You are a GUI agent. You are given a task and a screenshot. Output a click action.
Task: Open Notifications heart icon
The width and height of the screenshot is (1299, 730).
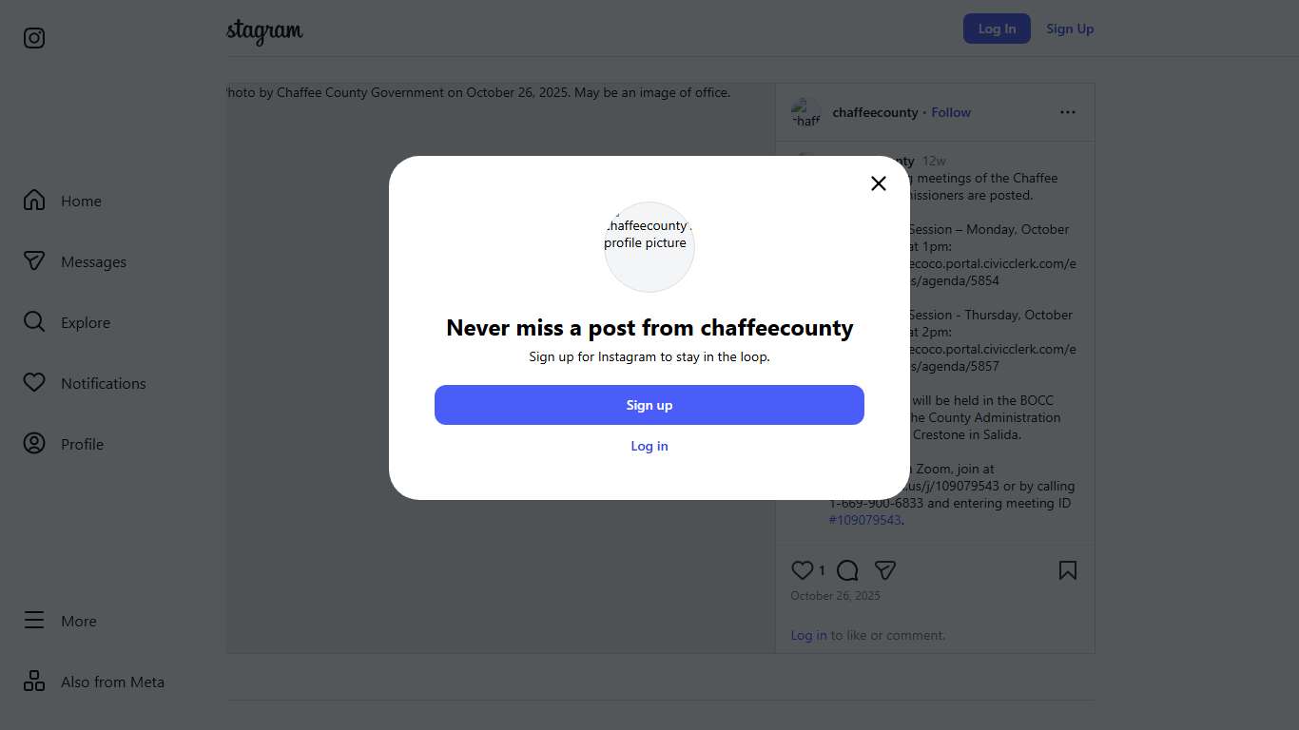(34, 383)
